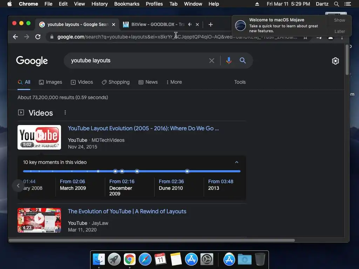This screenshot has height=269, width=359.
Task: Open Notification Center list icon
Action: point(347,4)
